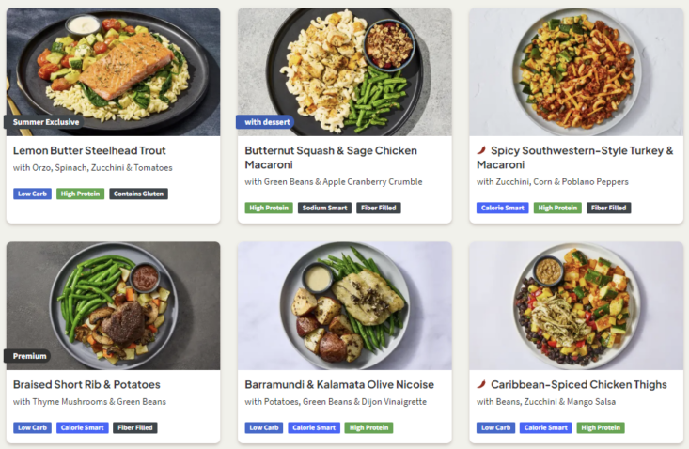This screenshot has height=449, width=689.
Task: Select the Braised Short Rib & Potatoes title
Action: click(86, 384)
